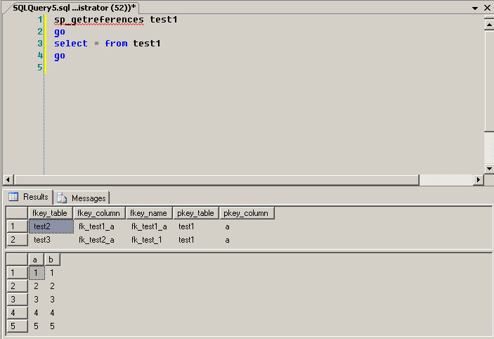Click the select keyword on line 3
The image size is (494, 339).
pyautogui.click(x=70, y=43)
